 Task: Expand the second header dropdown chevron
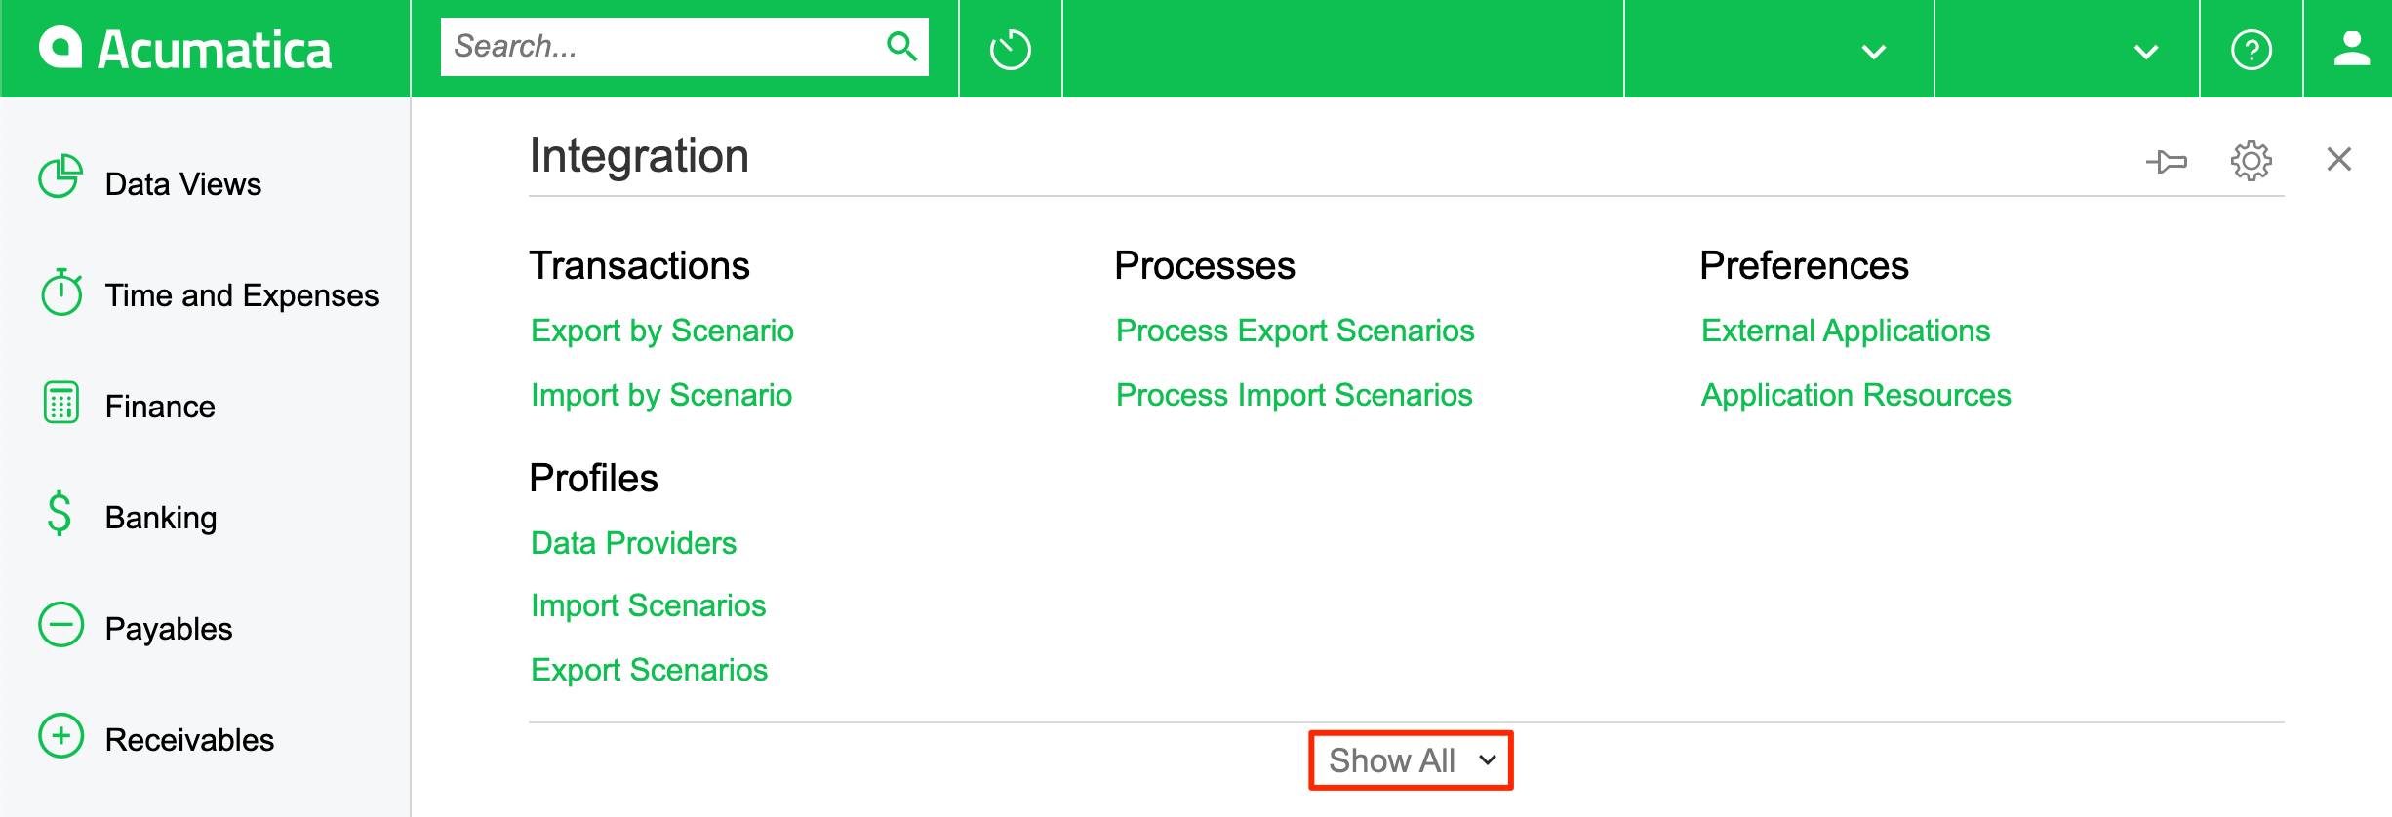(2146, 52)
